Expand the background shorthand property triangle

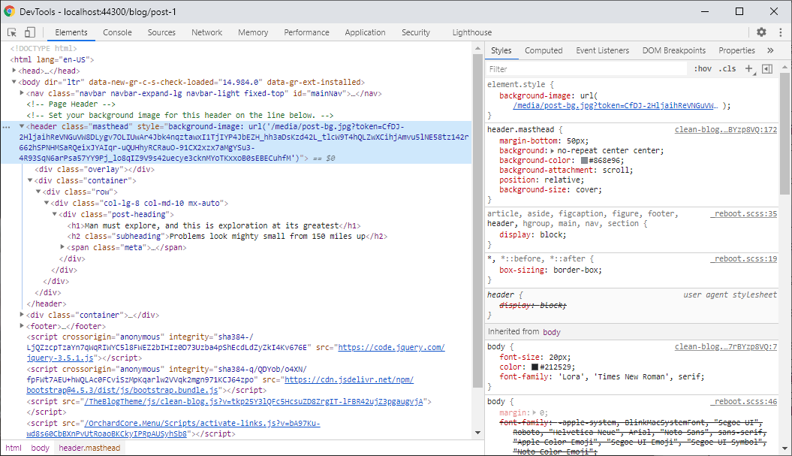(x=552, y=151)
